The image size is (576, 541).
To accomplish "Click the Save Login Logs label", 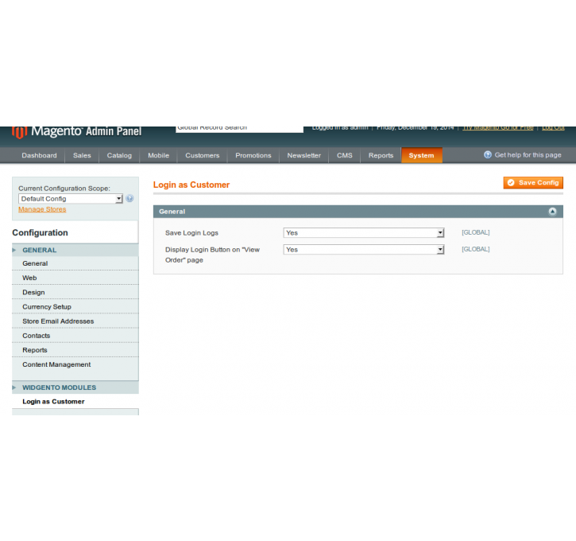I will click(191, 233).
